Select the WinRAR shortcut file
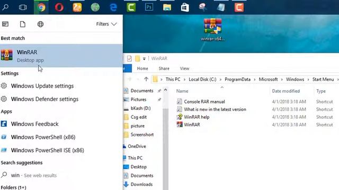Screen dimensions: 339x190 (x=192, y=125)
